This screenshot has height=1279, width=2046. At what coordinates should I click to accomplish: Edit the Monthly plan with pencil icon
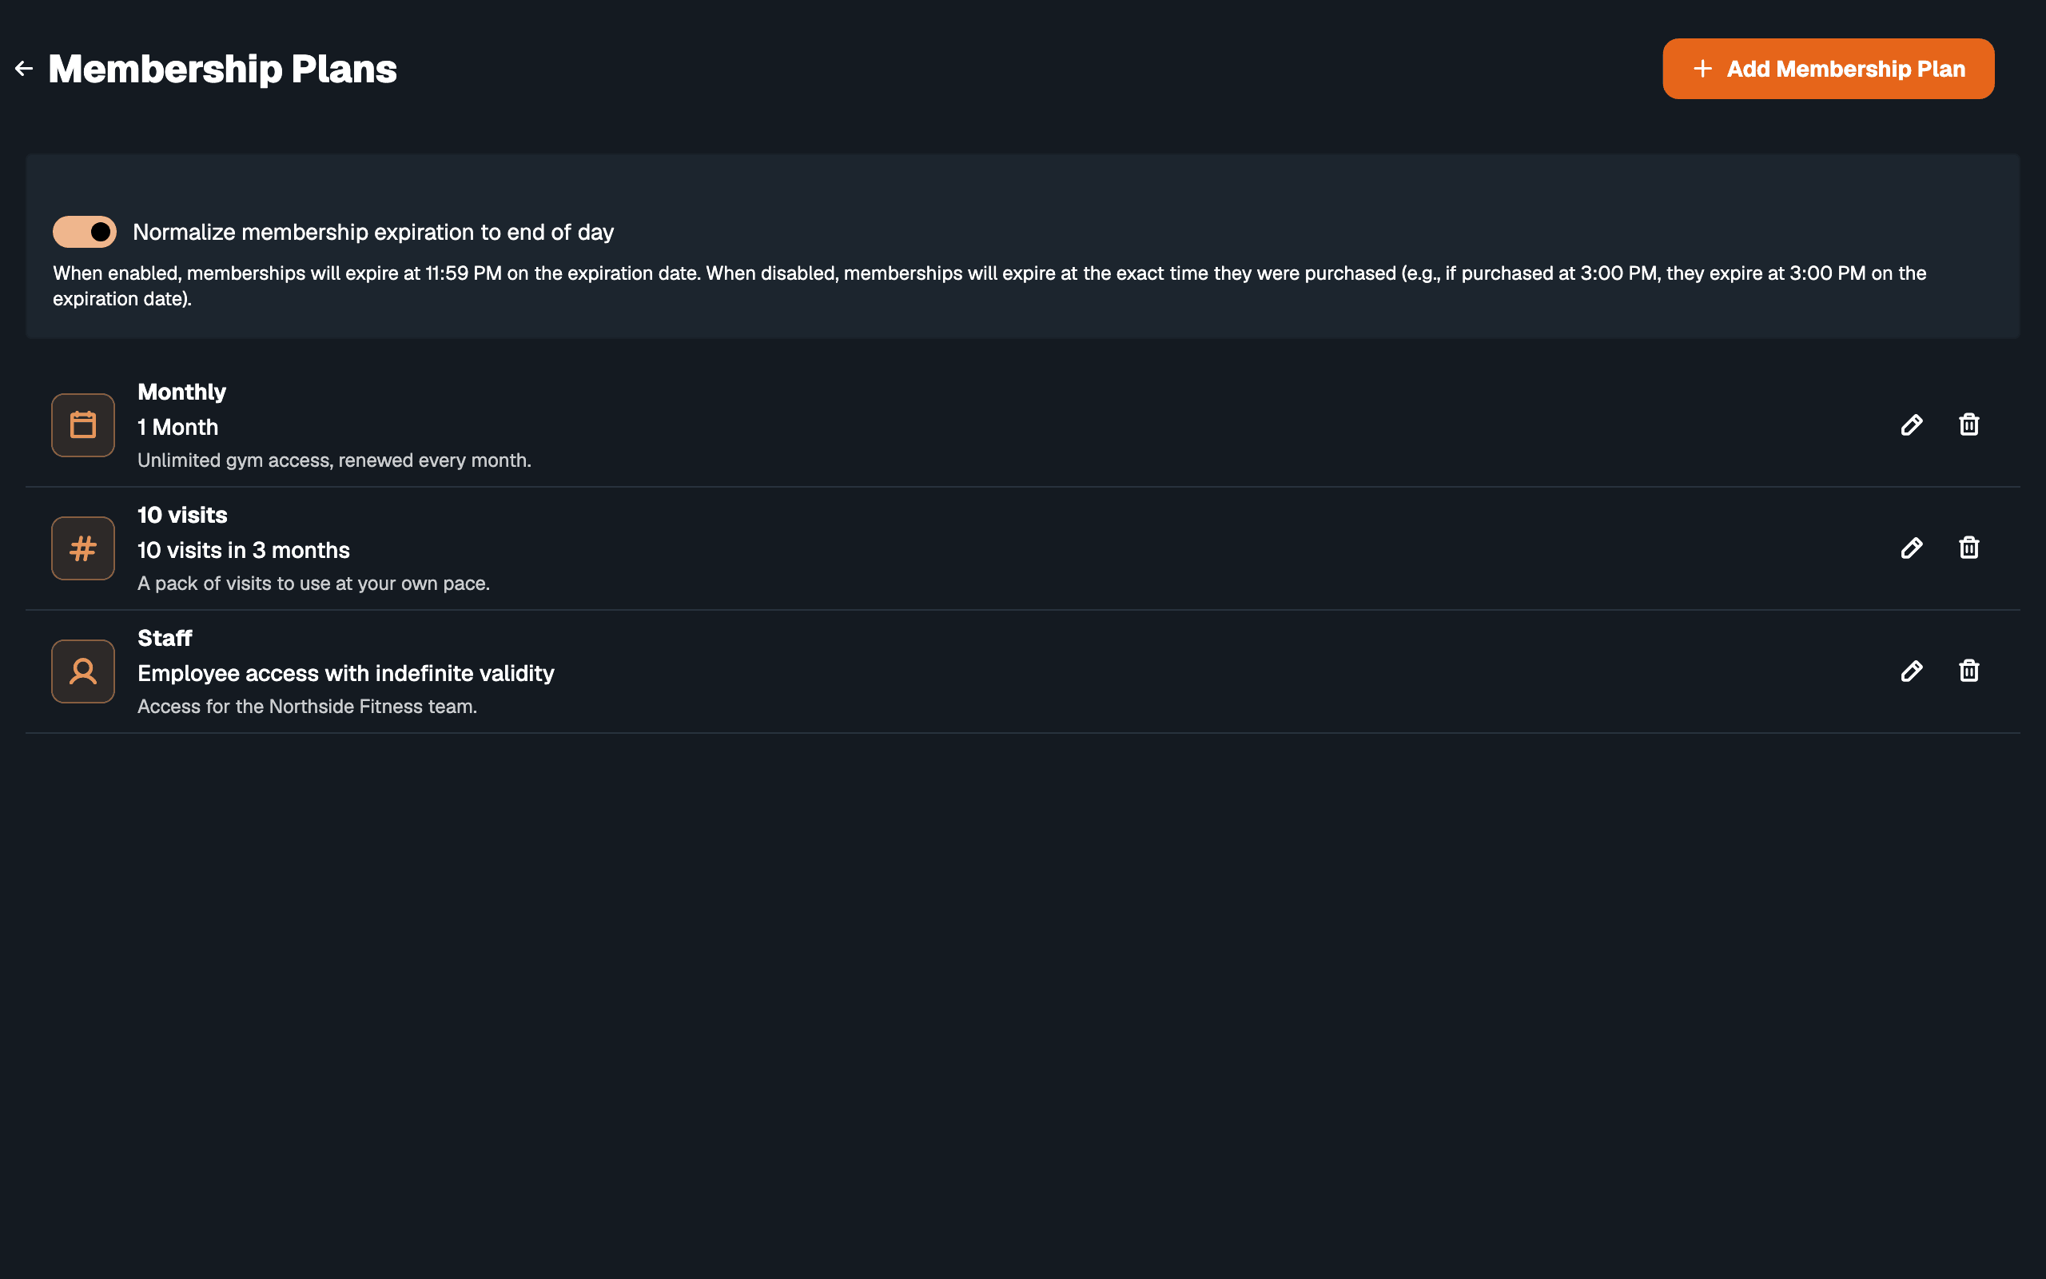(1912, 424)
